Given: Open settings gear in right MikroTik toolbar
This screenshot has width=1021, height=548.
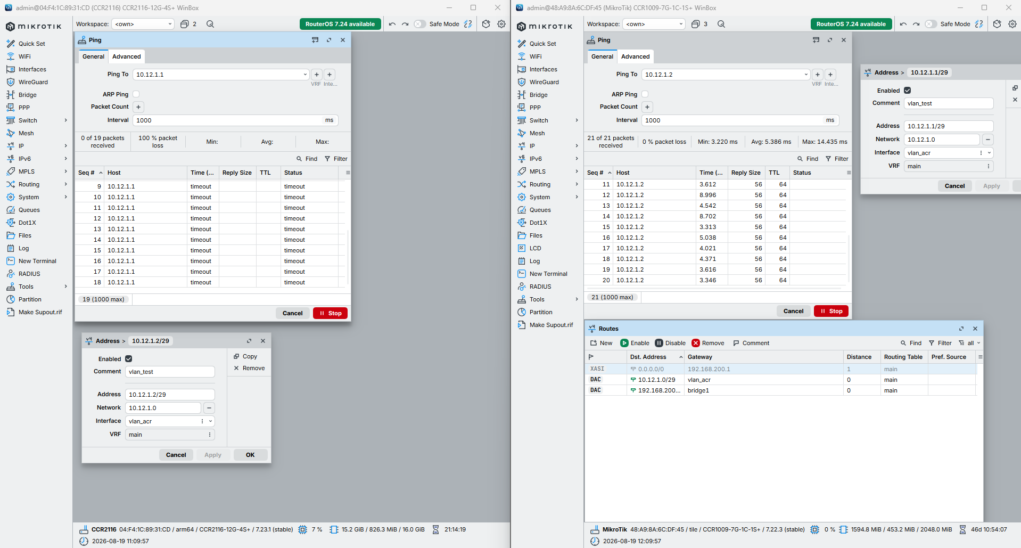Looking at the screenshot, I should tap(1012, 24).
